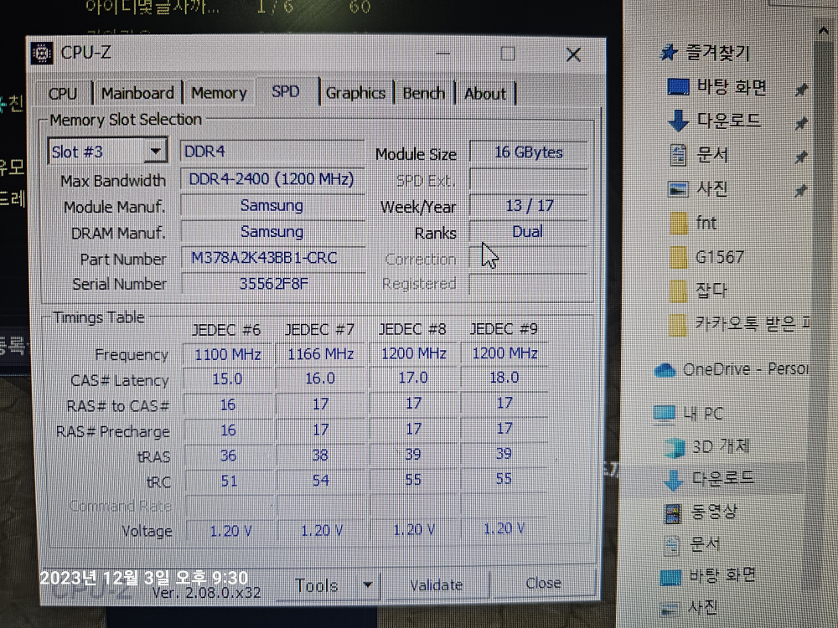Click the part number M378A2K43BB1-CRC
The image size is (838, 628).
click(272, 258)
